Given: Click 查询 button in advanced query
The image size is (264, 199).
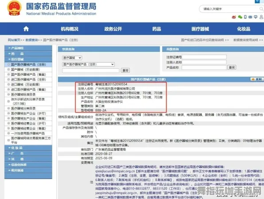Looking at the screenshot, I should [x=232, y=67].
